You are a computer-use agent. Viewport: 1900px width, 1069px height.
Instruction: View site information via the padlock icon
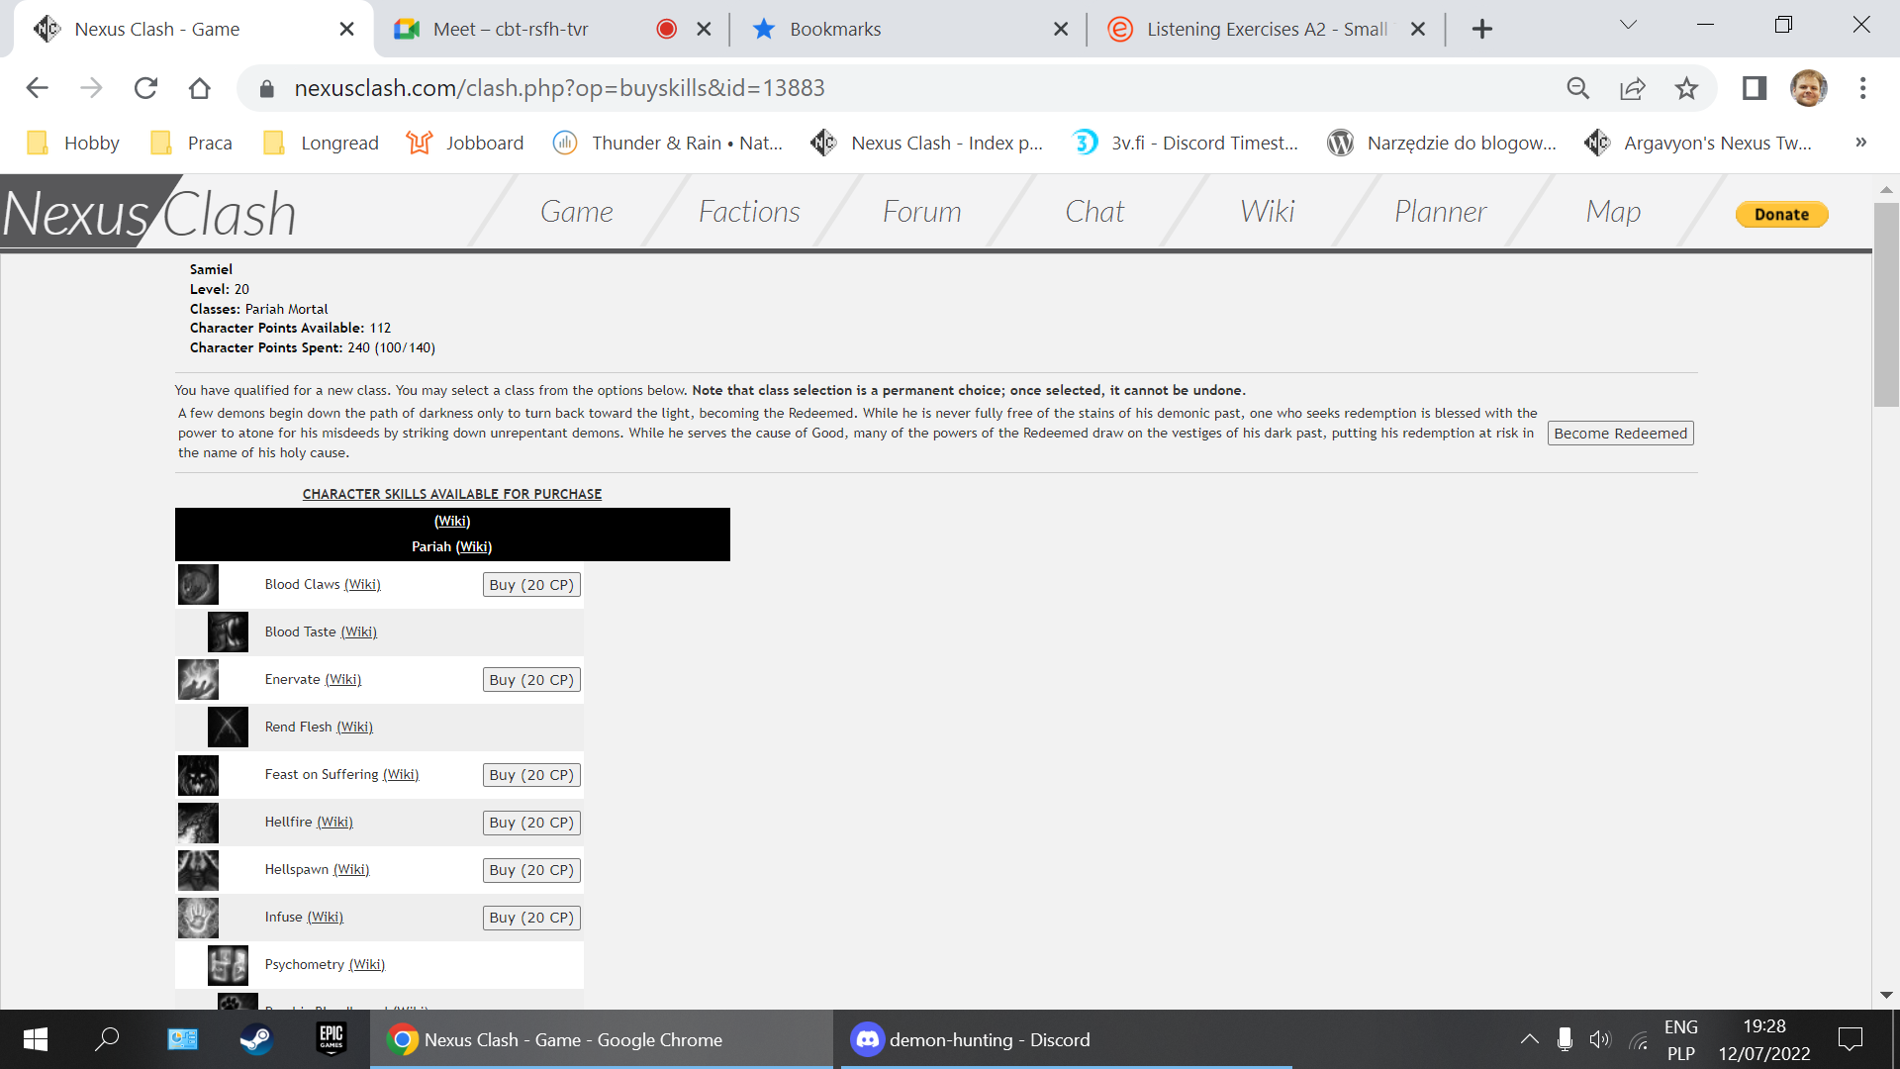click(x=266, y=88)
